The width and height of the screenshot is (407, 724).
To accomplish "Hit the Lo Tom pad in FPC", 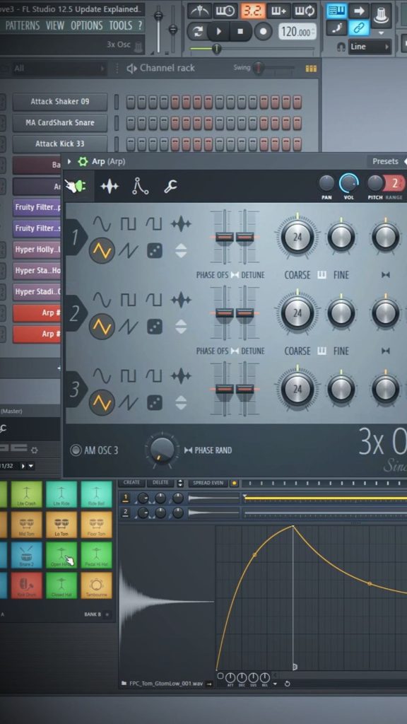I will 61,526.
